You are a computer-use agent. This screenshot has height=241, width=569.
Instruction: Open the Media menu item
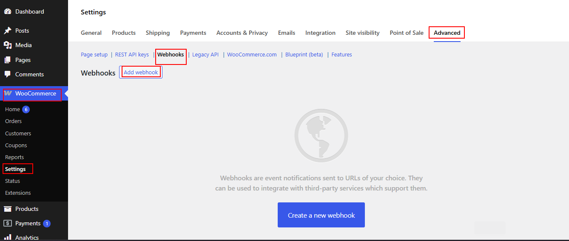(23, 45)
